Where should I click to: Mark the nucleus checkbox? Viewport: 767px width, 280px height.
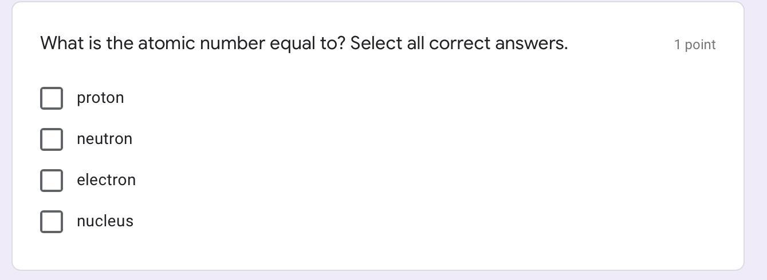[x=52, y=222]
